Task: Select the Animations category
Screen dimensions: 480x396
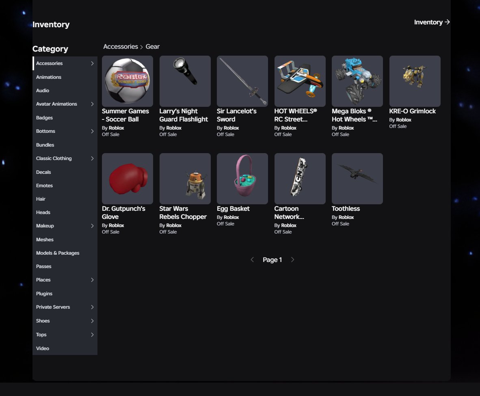Action: 65,77
